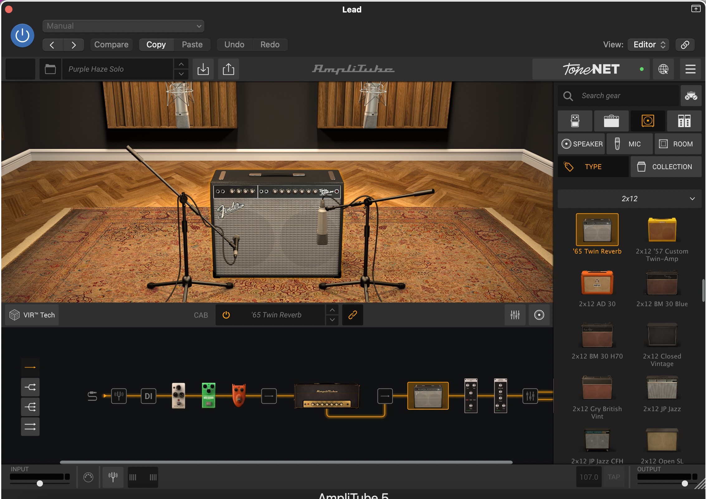Toggle the plugin power bypass button
The image size is (706, 499).
(x=22, y=36)
